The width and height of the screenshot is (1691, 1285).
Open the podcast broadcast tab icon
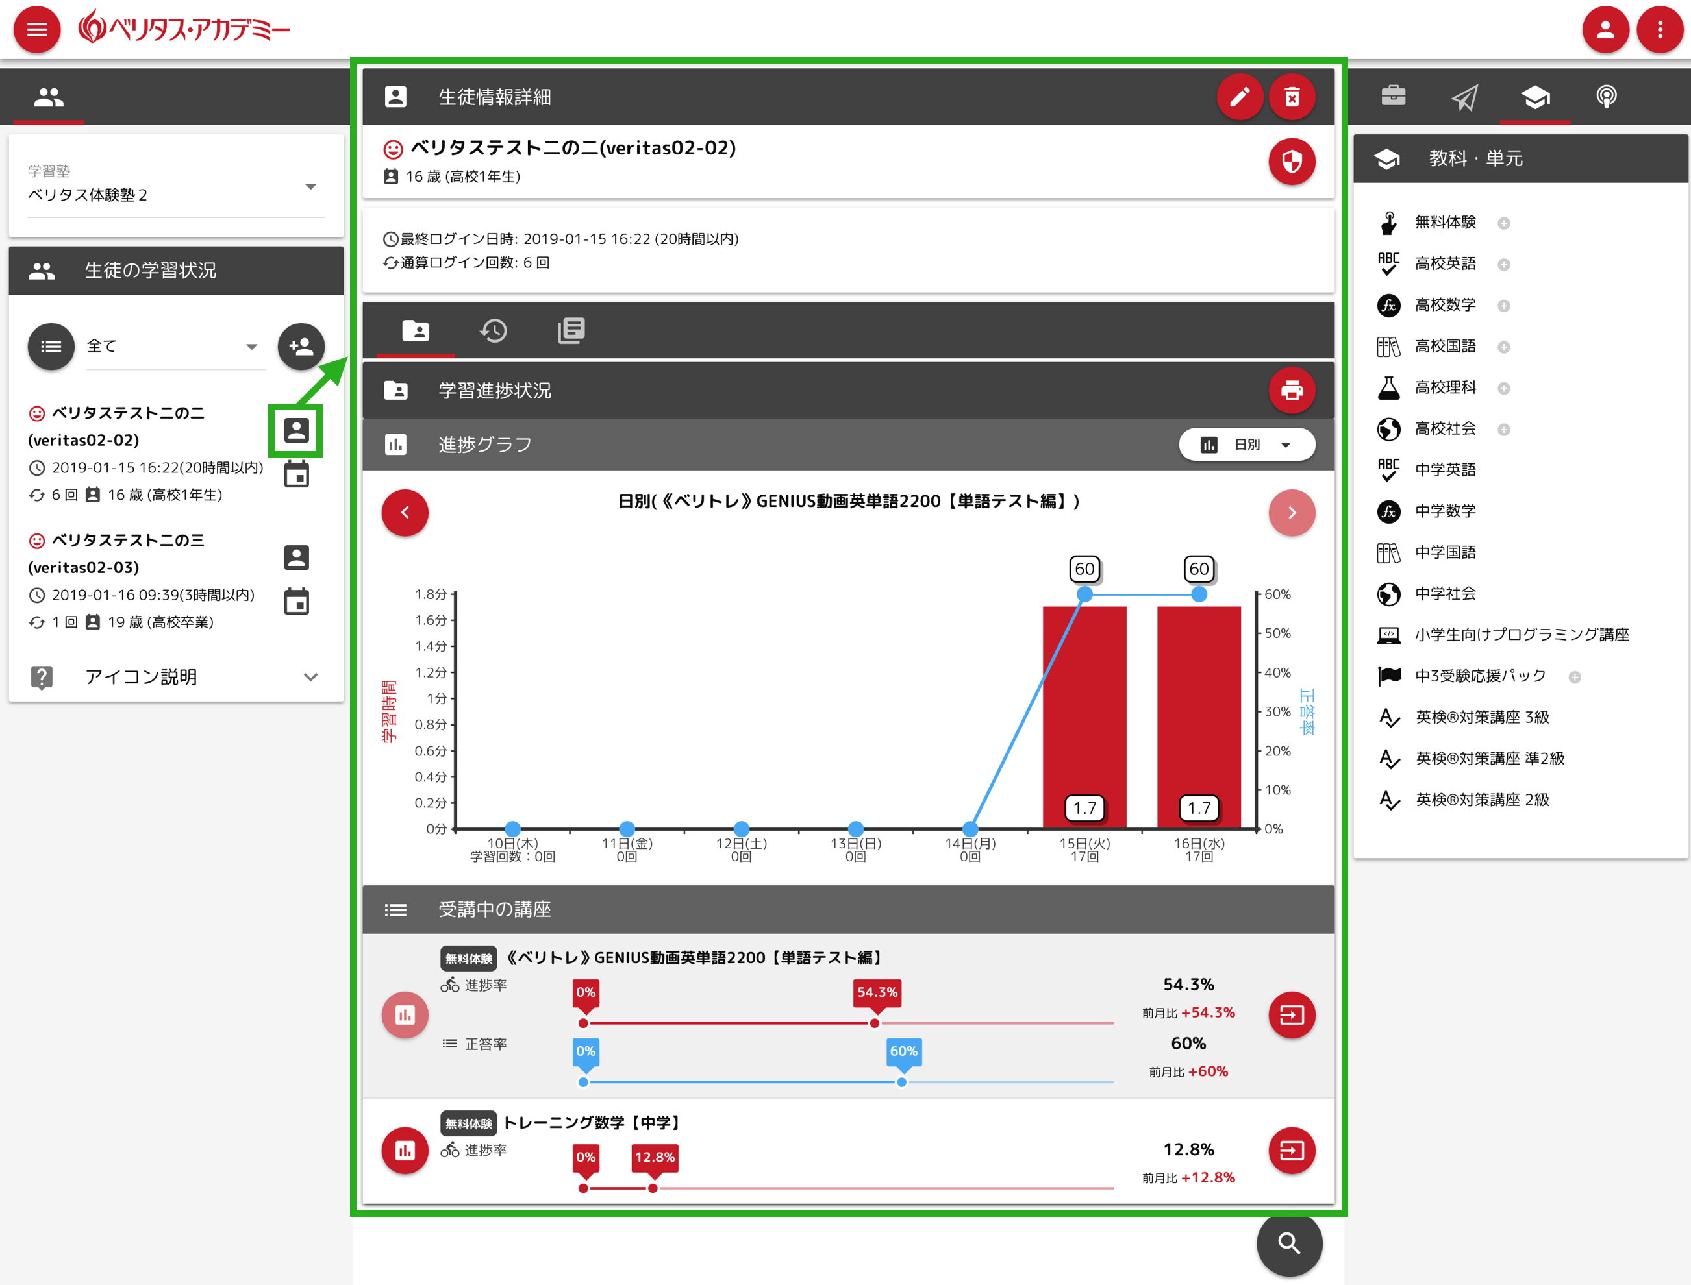(x=1606, y=96)
